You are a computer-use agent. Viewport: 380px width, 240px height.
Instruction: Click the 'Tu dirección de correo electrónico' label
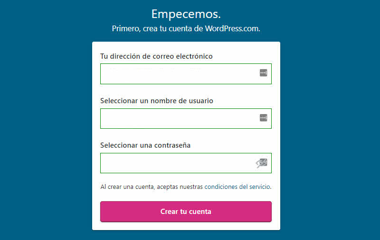156,56
